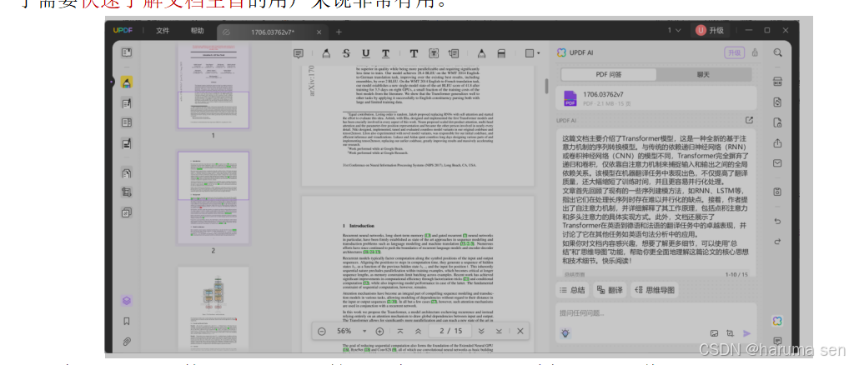Select the highlighter annotation tool

[x=326, y=53]
